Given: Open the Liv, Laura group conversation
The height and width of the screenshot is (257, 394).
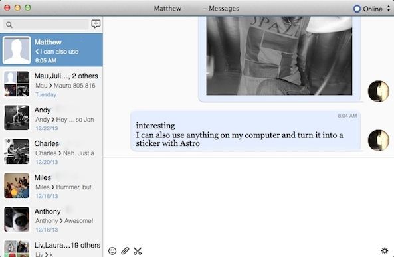Looking at the screenshot, I should pyautogui.click(x=51, y=247).
